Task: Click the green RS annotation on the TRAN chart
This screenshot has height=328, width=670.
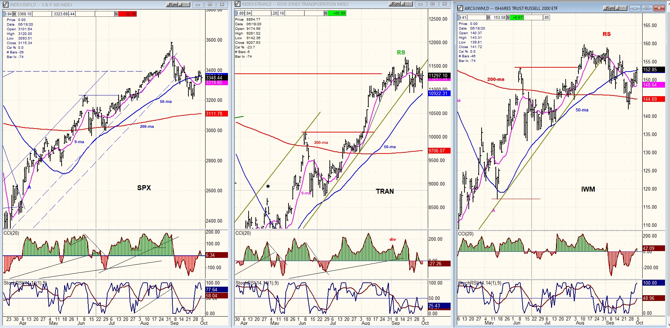Action: (401, 52)
